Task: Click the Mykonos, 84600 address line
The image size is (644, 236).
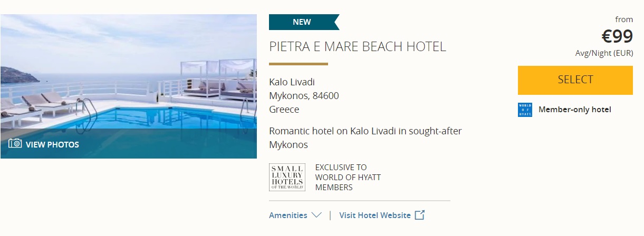Action: (304, 96)
